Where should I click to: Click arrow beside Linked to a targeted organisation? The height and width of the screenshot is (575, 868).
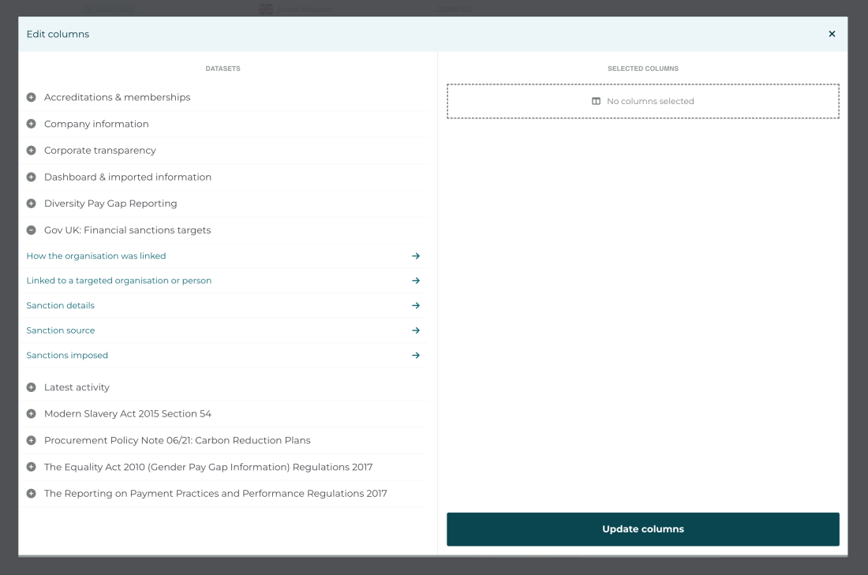(x=416, y=281)
